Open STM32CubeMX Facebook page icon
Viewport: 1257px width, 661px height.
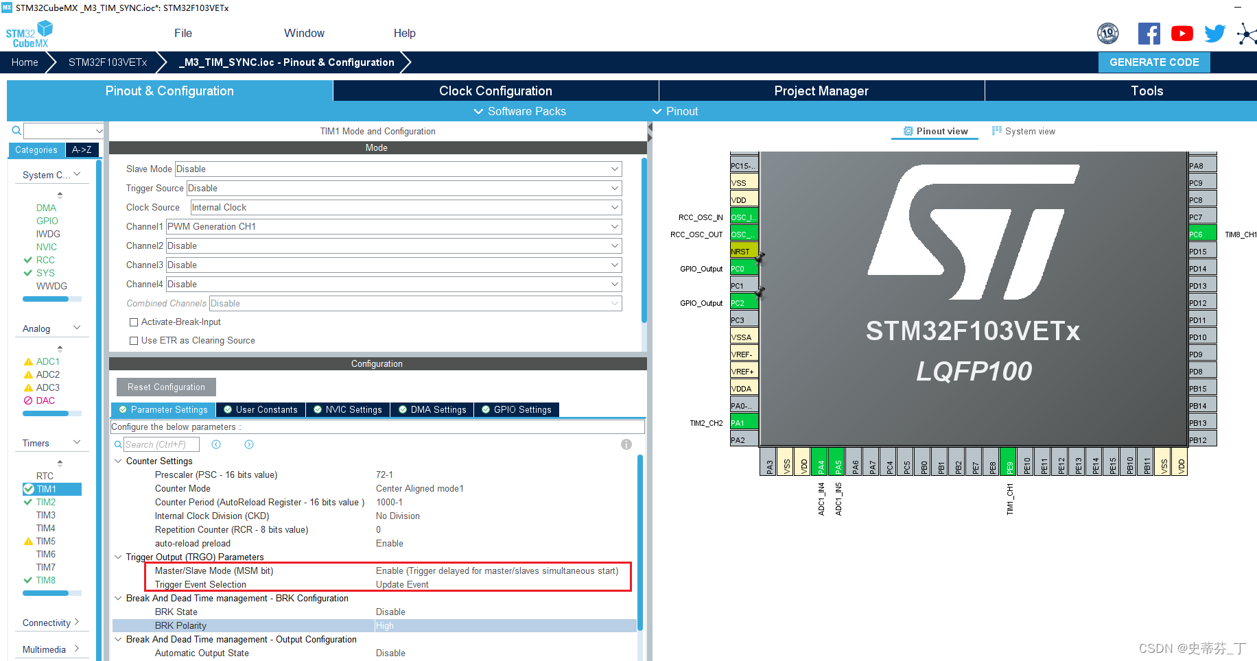coord(1149,33)
